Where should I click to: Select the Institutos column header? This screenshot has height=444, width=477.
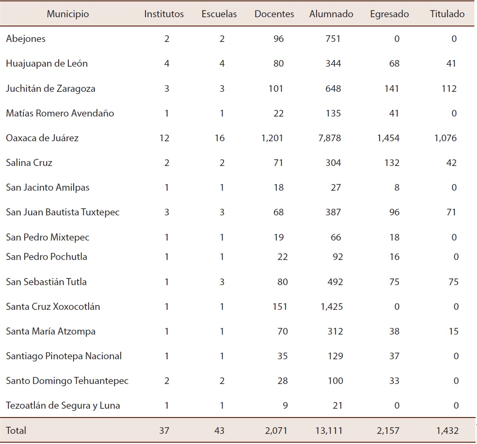[x=164, y=14]
